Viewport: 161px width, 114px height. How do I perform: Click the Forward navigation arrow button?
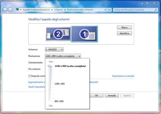click(x=10, y=10)
